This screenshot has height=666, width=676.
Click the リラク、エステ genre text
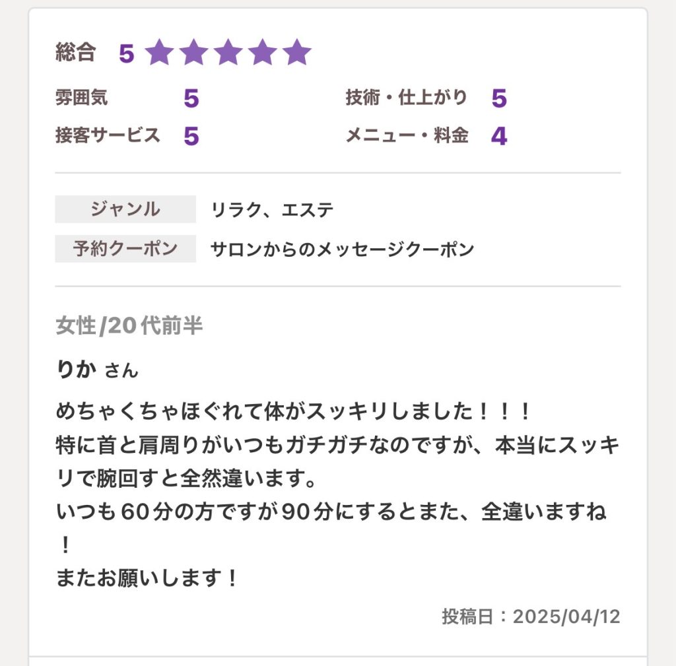[x=272, y=210]
